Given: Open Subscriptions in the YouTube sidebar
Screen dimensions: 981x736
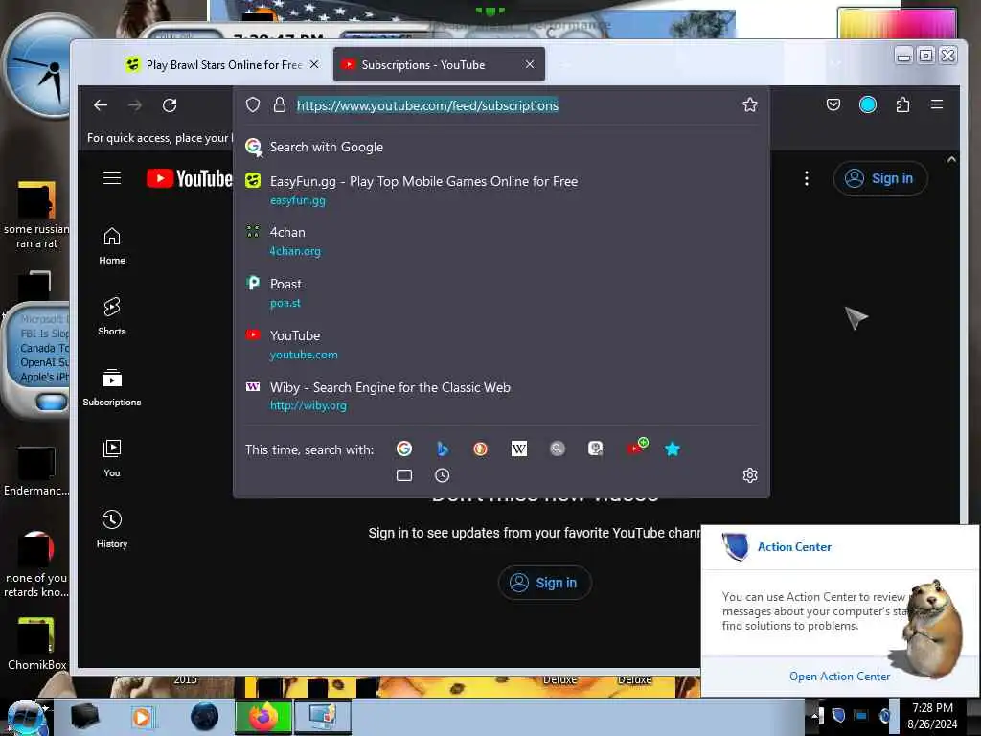Looking at the screenshot, I should tap(112, 387).
